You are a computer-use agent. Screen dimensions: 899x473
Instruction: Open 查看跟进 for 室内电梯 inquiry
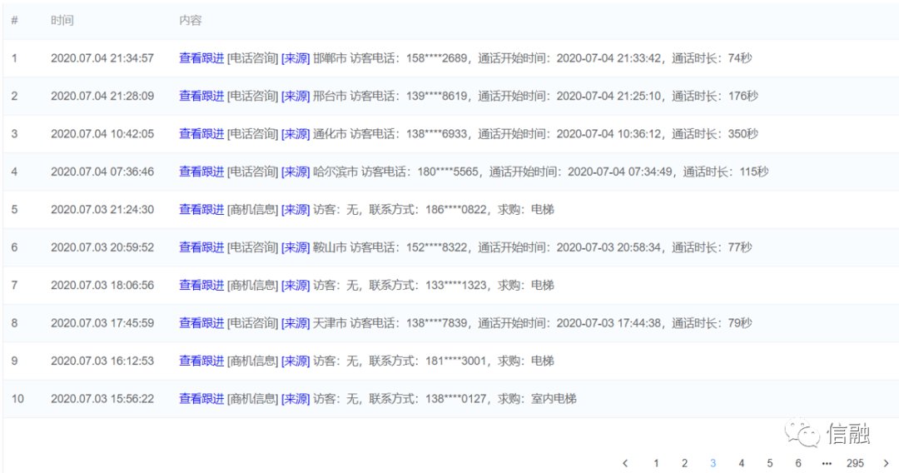pyautogui.click(x=201, y=398)
